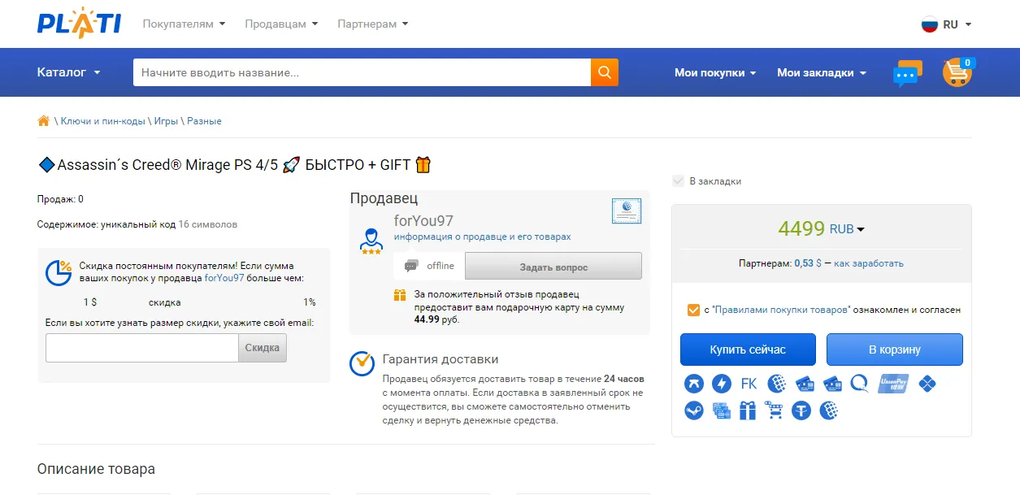Viewport: 1020px width, 495px height.
Task: Go to Разные breadcrumb
Action: [x=204, y=121]
